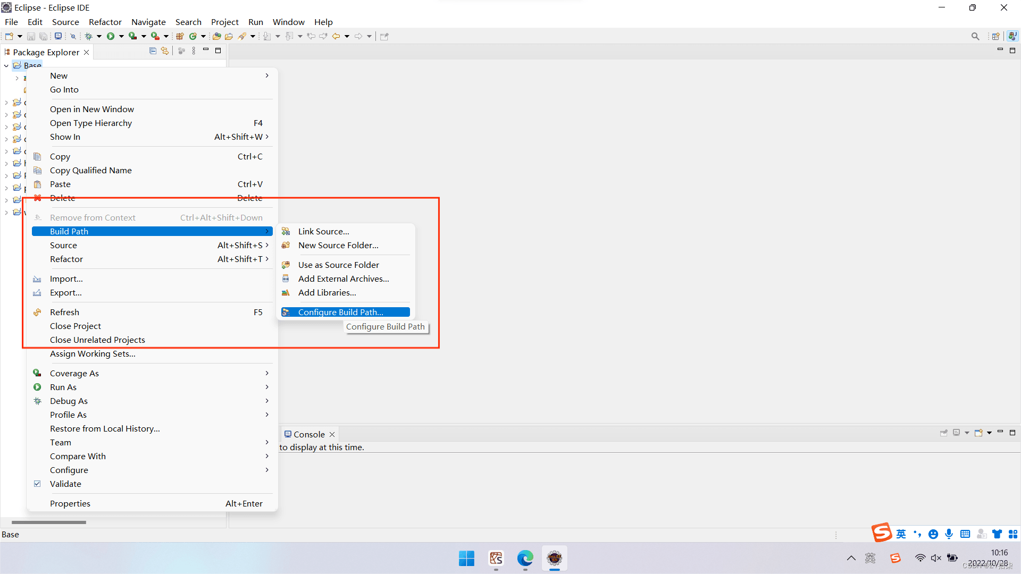Click Properties in the context menu
This screenshot has width=1021, height=574.
70,504
